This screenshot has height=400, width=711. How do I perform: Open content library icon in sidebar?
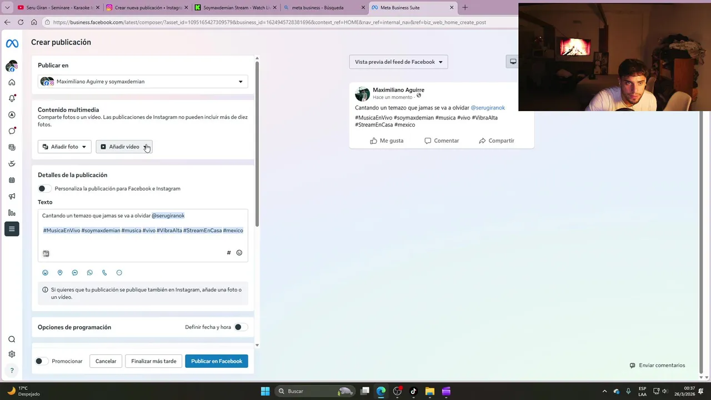tap(12, 147)
